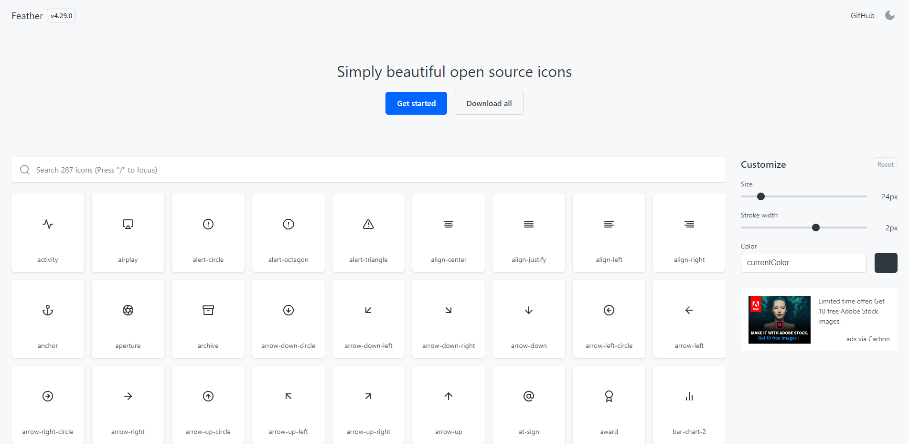The image size is (909, 444).
Task: Click the activity icon card
Action: (48, 233)
